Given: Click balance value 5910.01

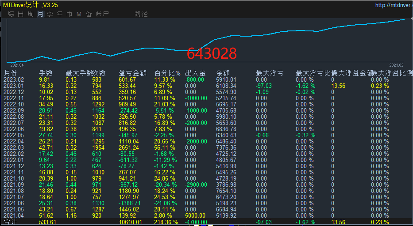Looking at the screenshot, I should [x=226, y=79].
